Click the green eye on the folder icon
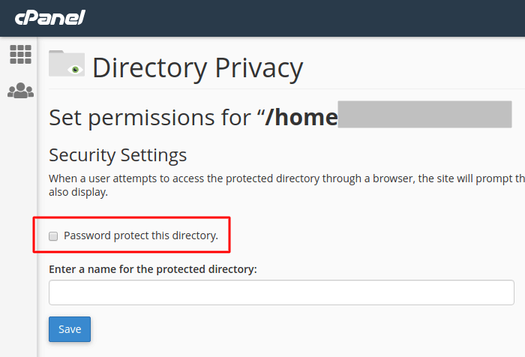This screenshot has width=525, height=357. (75, 70)
